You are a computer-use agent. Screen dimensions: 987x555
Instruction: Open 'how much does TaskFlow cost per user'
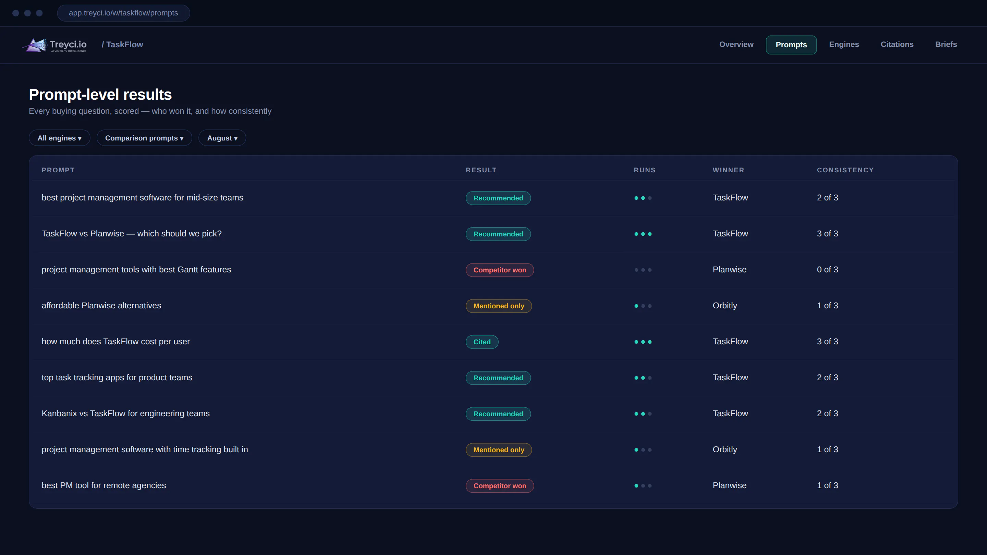(x=115, y=342)
